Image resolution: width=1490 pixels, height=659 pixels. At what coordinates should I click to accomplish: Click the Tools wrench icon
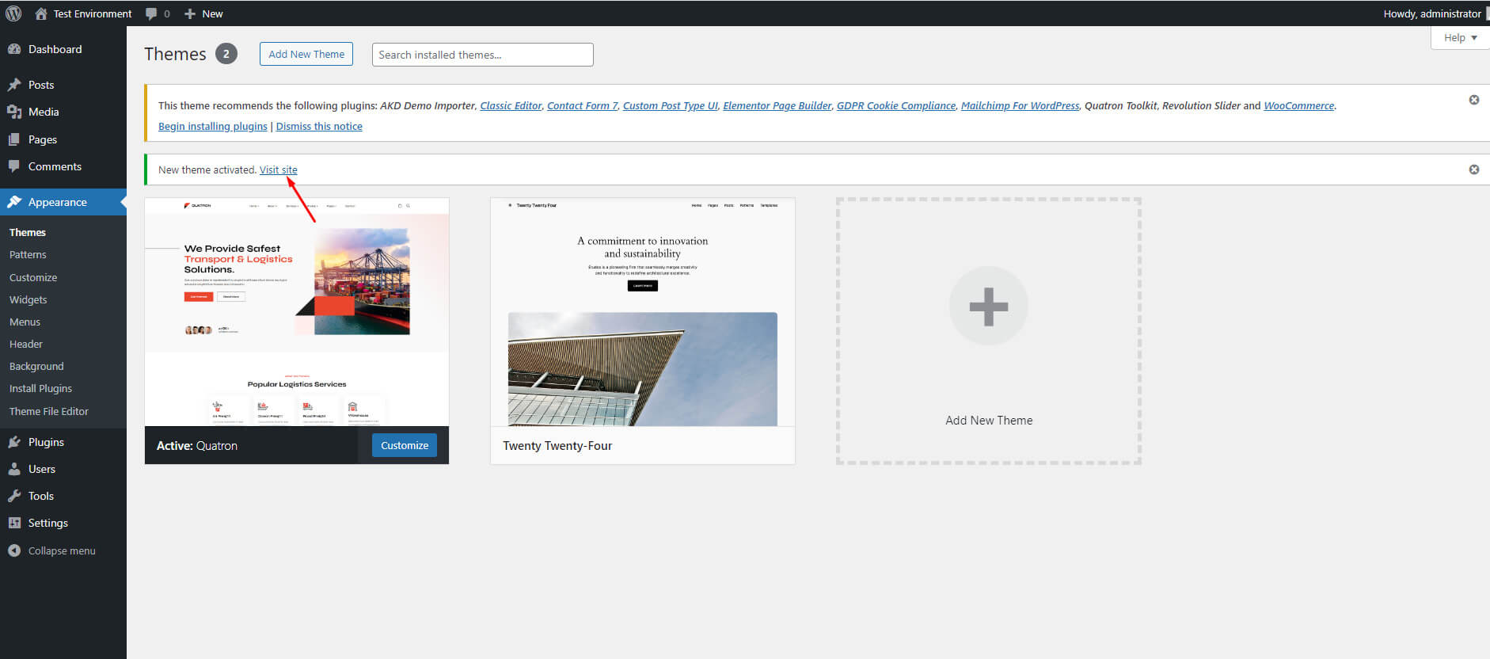pos(14,496)
